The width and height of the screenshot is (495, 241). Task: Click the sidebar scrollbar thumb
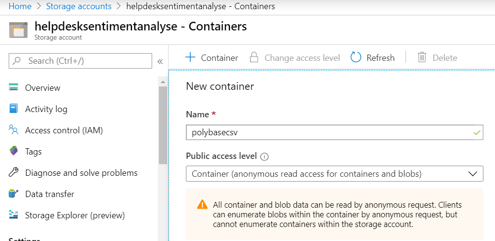point(163,125)
